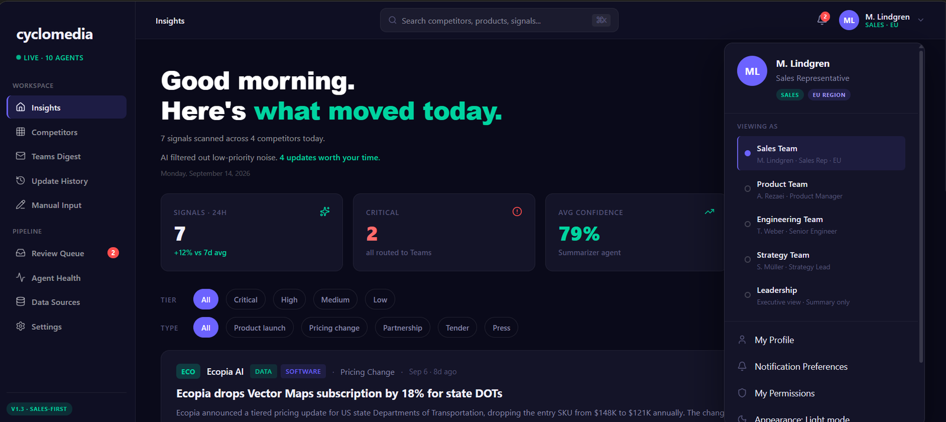Choose Engineering Team radio option

pos(747,225)
